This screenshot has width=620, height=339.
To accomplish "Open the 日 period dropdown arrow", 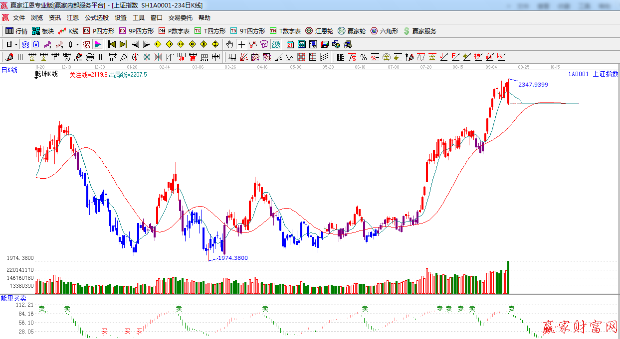I will [16, 44].
